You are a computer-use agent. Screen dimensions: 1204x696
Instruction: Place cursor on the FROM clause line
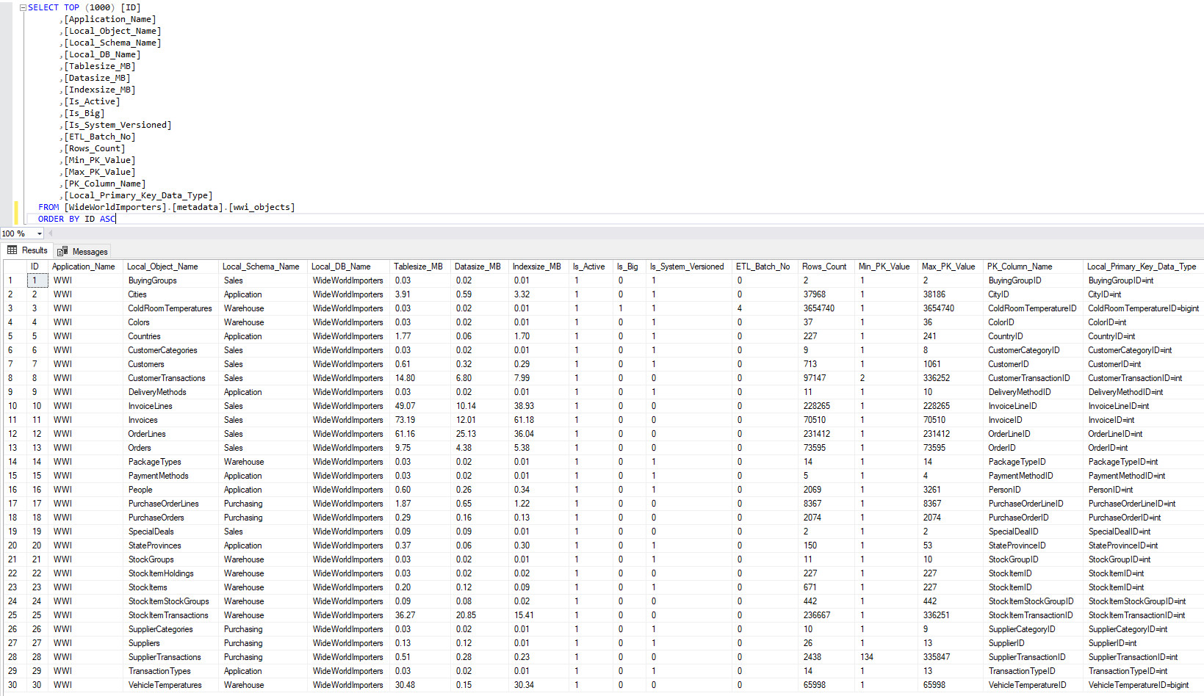tap(167, 207)
